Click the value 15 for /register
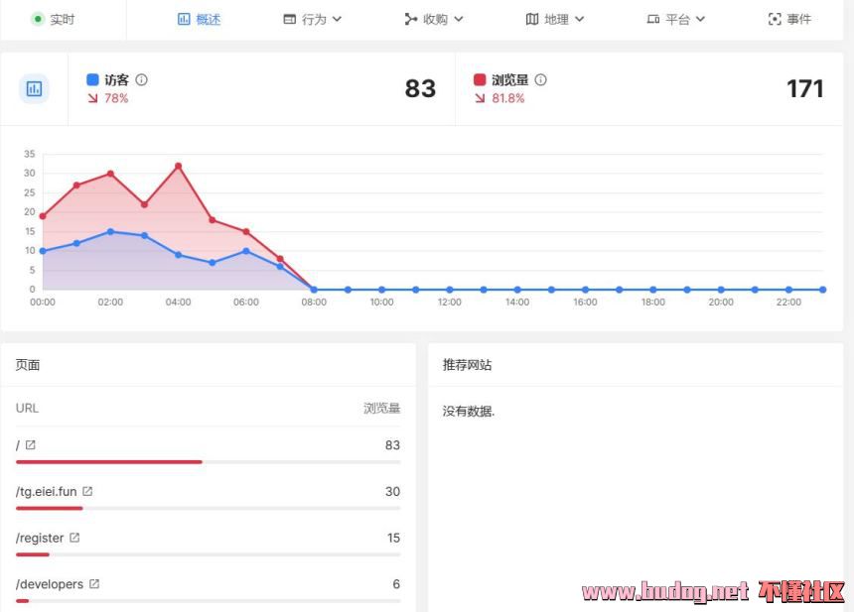Viewport: 854px width, 612px height. point(394,538)
